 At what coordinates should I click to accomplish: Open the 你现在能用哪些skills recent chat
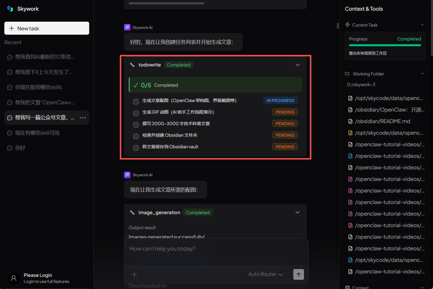[x=38, y=87]
